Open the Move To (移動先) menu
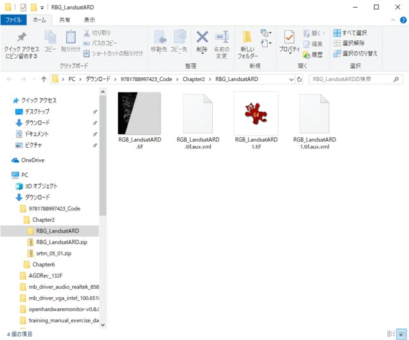Screen dimensions: 409x340 pyautogui.click(x=159, y=42)
